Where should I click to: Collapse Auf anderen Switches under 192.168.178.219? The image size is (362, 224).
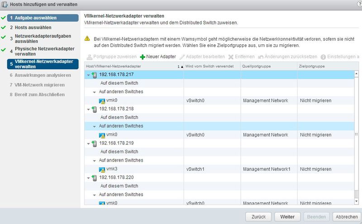point(94,161)
